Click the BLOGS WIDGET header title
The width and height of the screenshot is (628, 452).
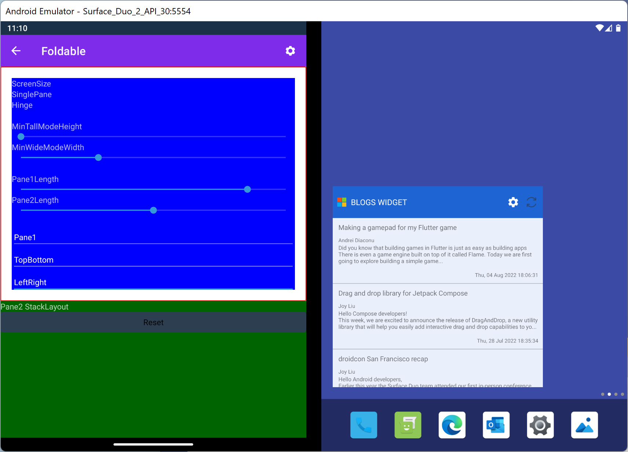click(379, 202)
